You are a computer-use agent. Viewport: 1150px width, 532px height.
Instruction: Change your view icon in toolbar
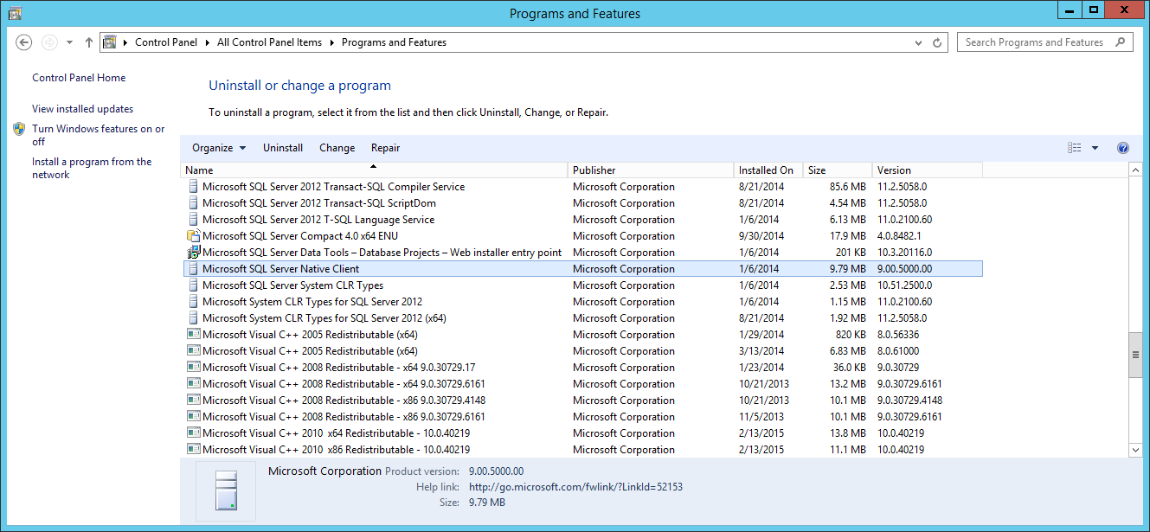1075,148
